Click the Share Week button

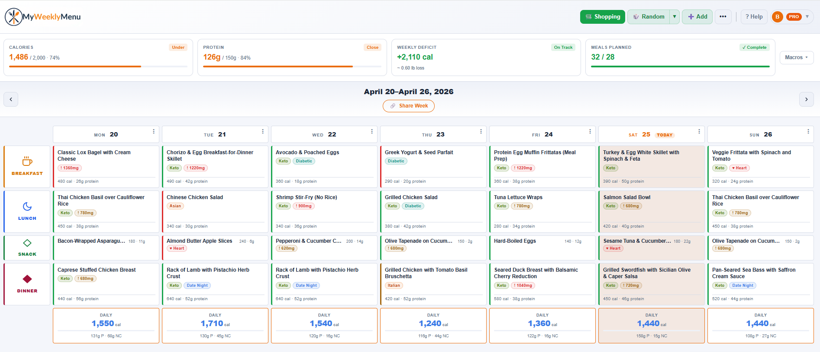[408, 106]
